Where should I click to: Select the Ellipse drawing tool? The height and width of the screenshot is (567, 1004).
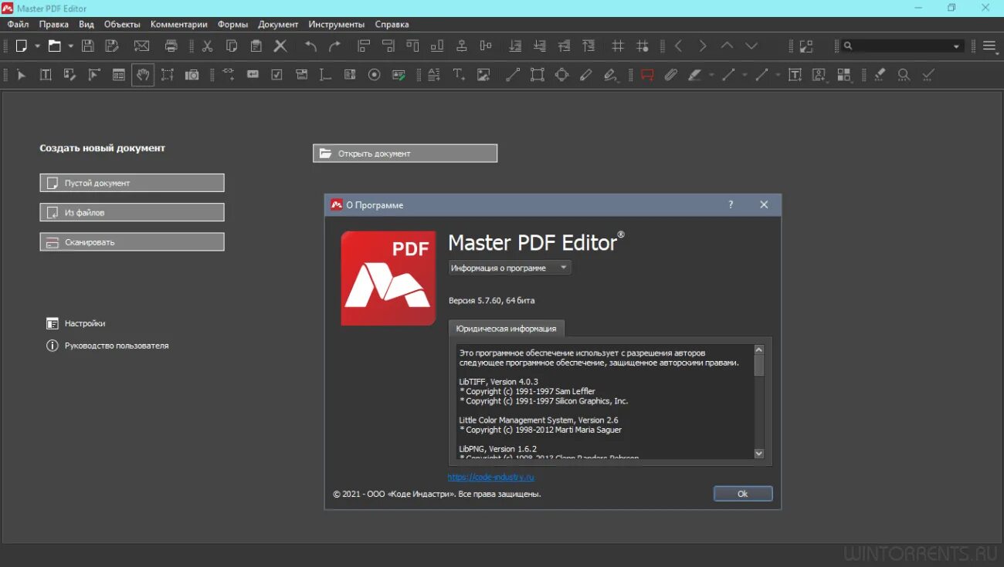[562, 75]
